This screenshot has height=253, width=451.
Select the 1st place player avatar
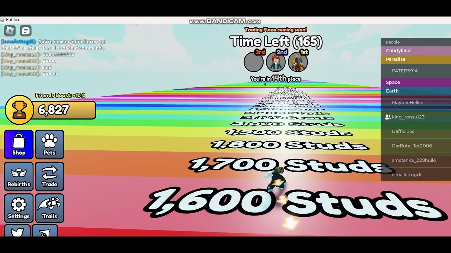[x=298, y=61]
